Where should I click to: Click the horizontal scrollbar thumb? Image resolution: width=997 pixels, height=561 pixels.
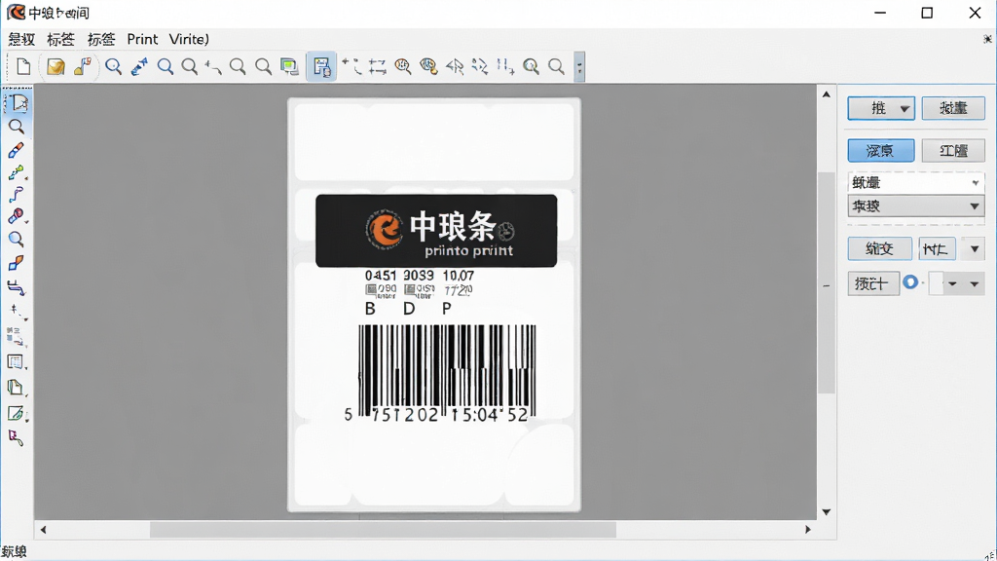(x=383, y=529)
